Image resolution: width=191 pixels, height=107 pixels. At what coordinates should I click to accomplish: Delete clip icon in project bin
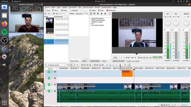[x=52, y=14]
